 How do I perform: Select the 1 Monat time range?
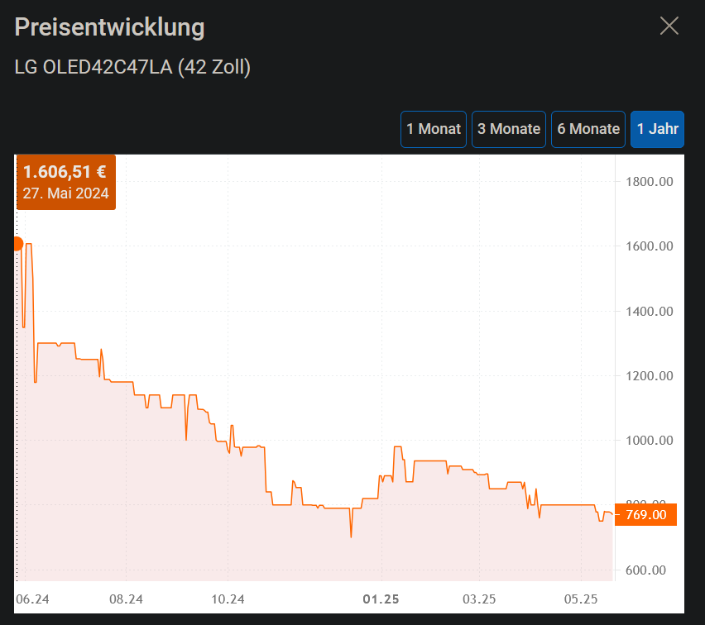433,129
